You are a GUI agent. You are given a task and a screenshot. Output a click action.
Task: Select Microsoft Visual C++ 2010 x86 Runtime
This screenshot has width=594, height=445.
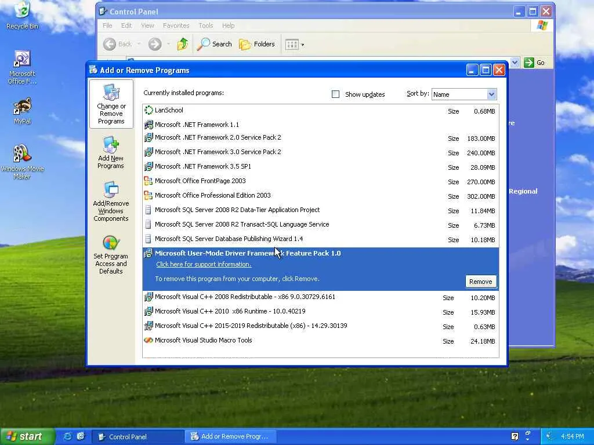(320, 311)
